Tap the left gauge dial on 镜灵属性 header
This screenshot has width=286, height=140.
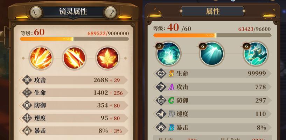coord(36,12)
